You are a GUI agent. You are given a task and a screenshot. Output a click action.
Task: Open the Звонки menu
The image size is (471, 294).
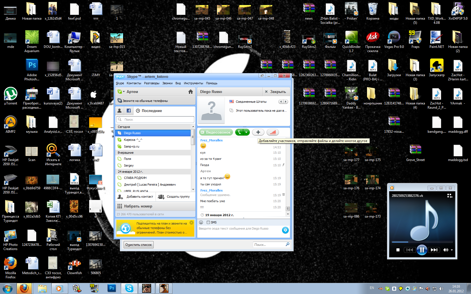(x=167, y=83)
